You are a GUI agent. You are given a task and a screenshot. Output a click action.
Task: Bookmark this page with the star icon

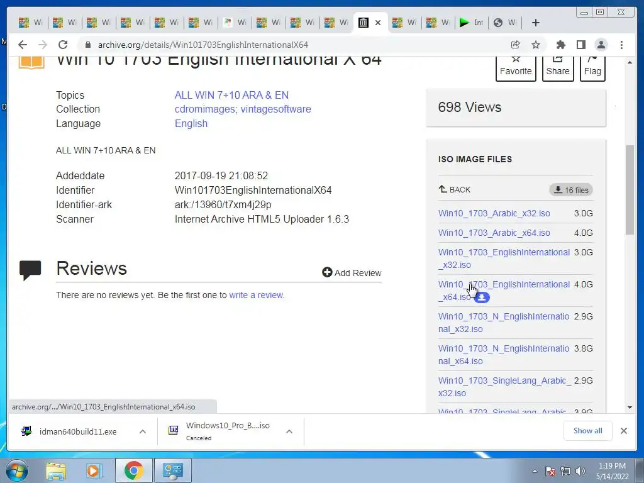[x=536, y=45]
